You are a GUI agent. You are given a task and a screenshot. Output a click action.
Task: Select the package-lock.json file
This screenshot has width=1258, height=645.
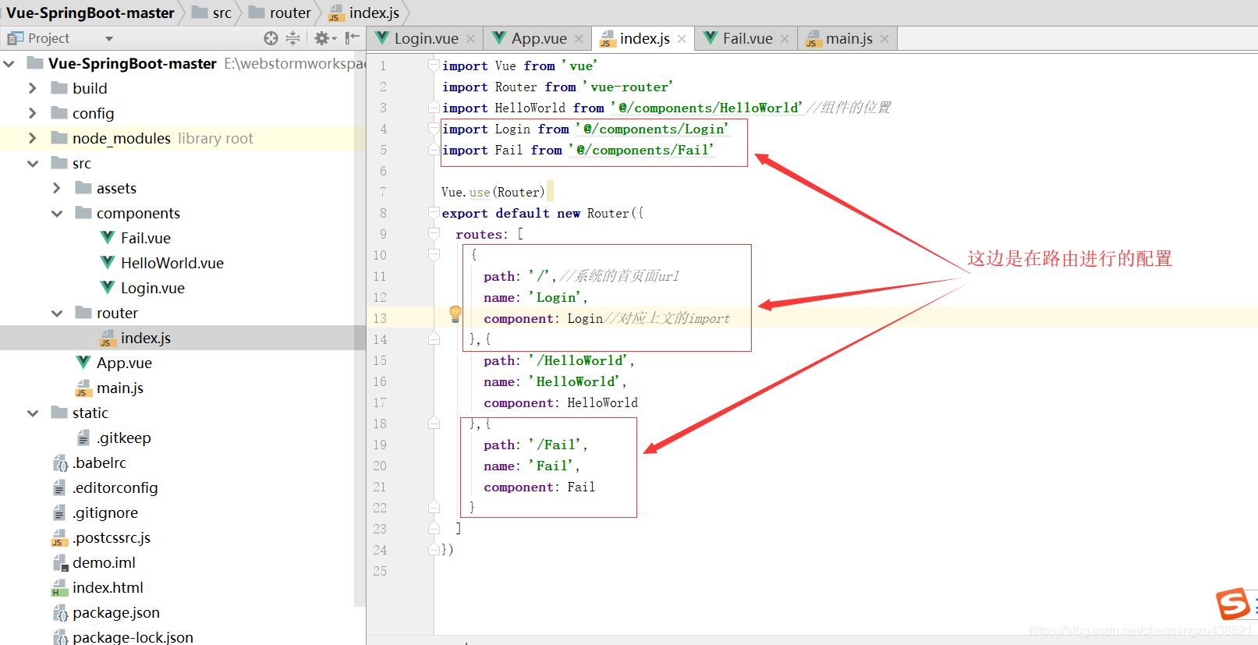point(133,636)
